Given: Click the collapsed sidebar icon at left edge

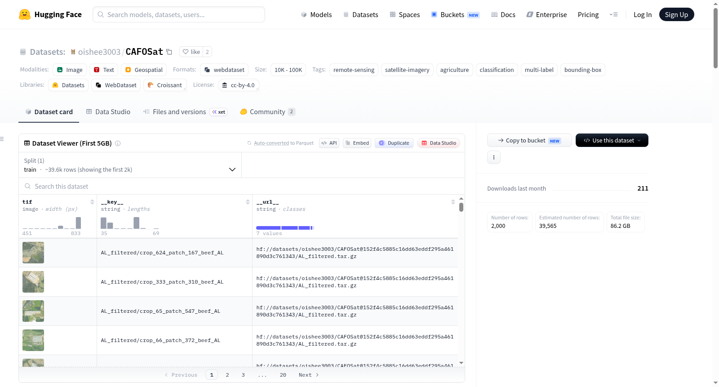Looking at the screenshot, I should click(x=2, y=139).
